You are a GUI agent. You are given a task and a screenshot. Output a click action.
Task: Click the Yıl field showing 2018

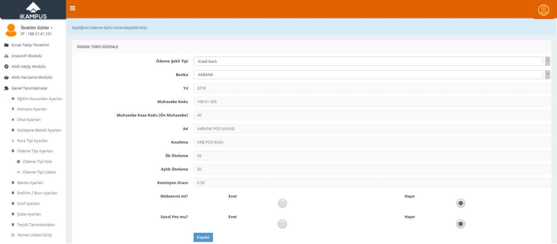pyautogui.click(x=372, y=88)
